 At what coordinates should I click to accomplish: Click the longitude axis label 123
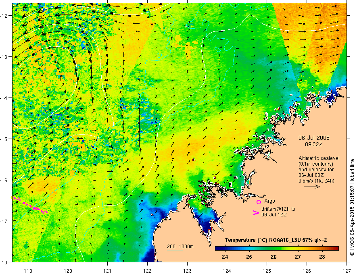point(187,271)
